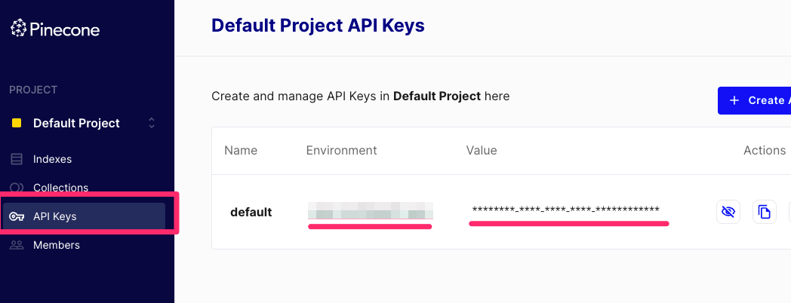
Task: Click the Pinecone logo in the sidebar
Action: click(55, 29)
